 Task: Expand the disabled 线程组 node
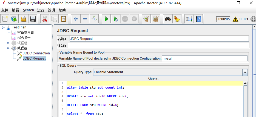pos(8,43)
